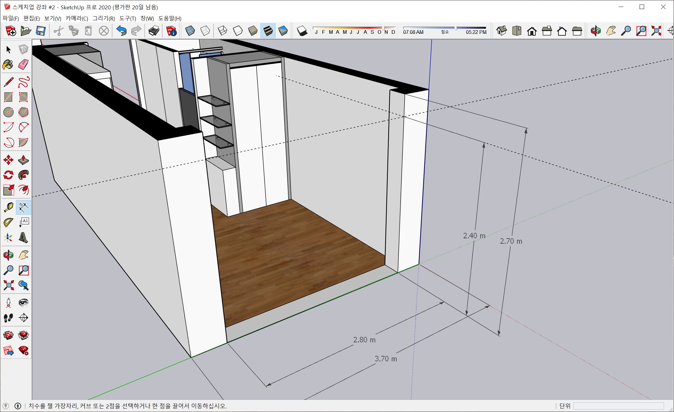Viewport: 674px width, 412px height.
Task: Open the 카메라(C) menu
Action: click(77, 18)
